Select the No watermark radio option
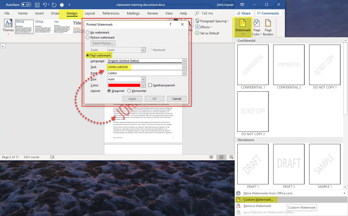The image size is (348, 216). (x=88, y=32)
